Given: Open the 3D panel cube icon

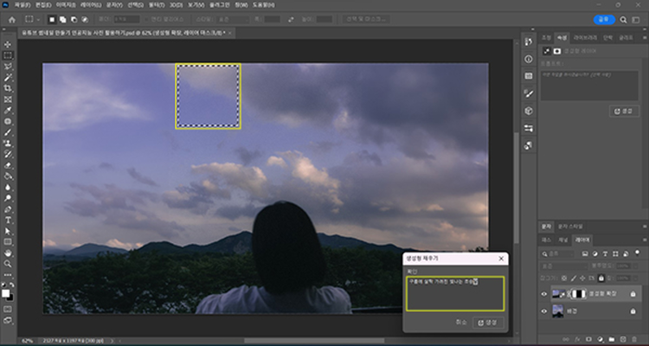Looking at the screenshot, I should [529, 111].
